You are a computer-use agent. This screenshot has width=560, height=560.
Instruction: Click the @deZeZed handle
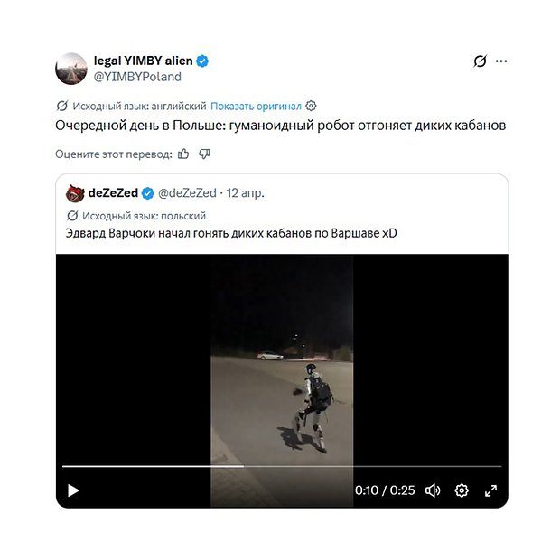point(187,193)
